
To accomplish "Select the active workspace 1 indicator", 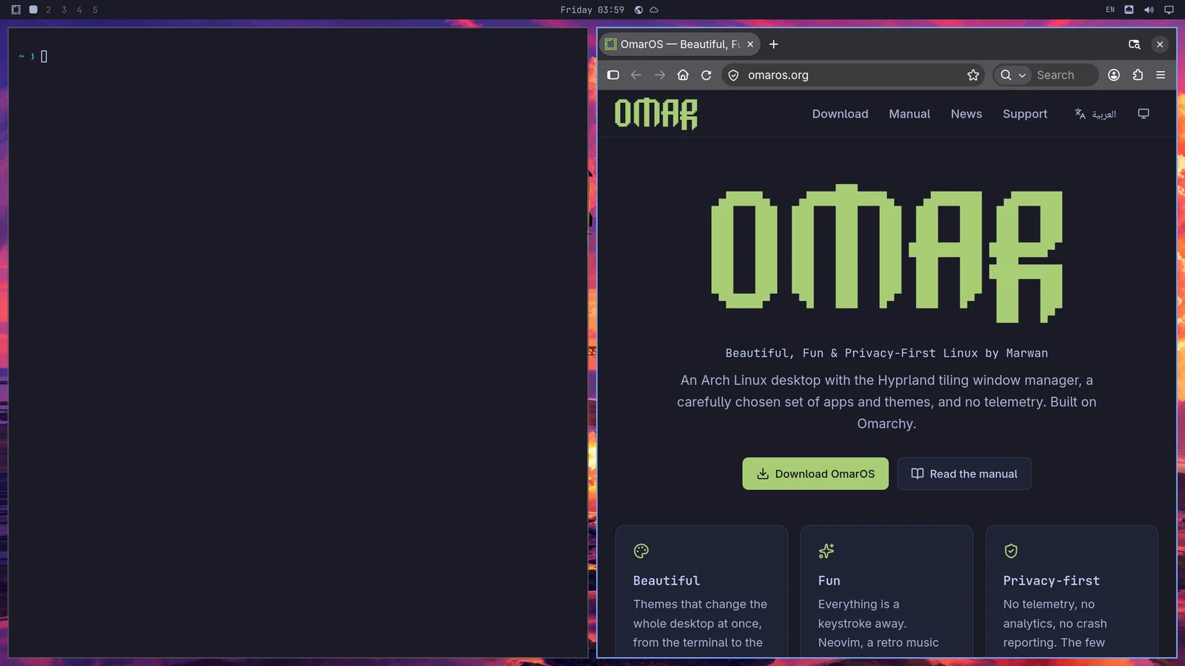I will pos(33,10).
